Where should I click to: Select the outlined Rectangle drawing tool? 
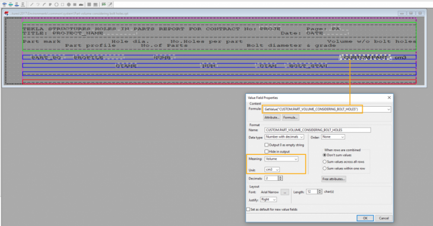tap(62, 4)
